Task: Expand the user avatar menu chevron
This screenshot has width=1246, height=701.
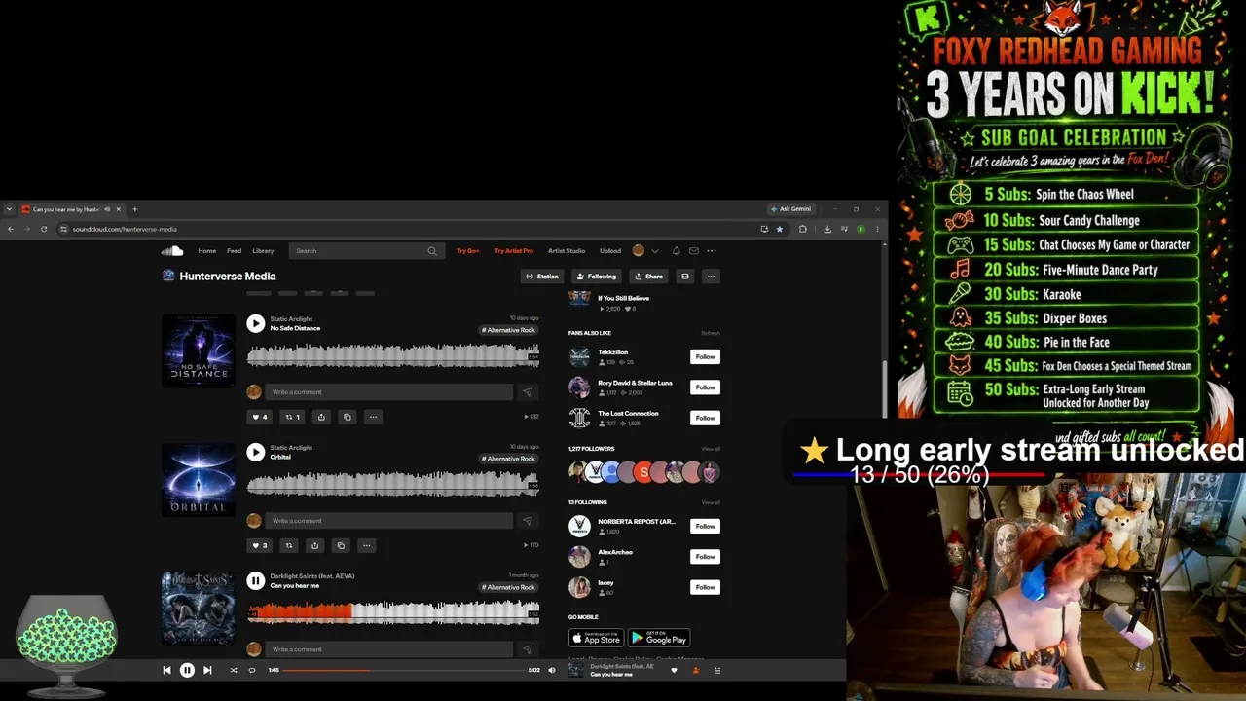Action: 655,251
